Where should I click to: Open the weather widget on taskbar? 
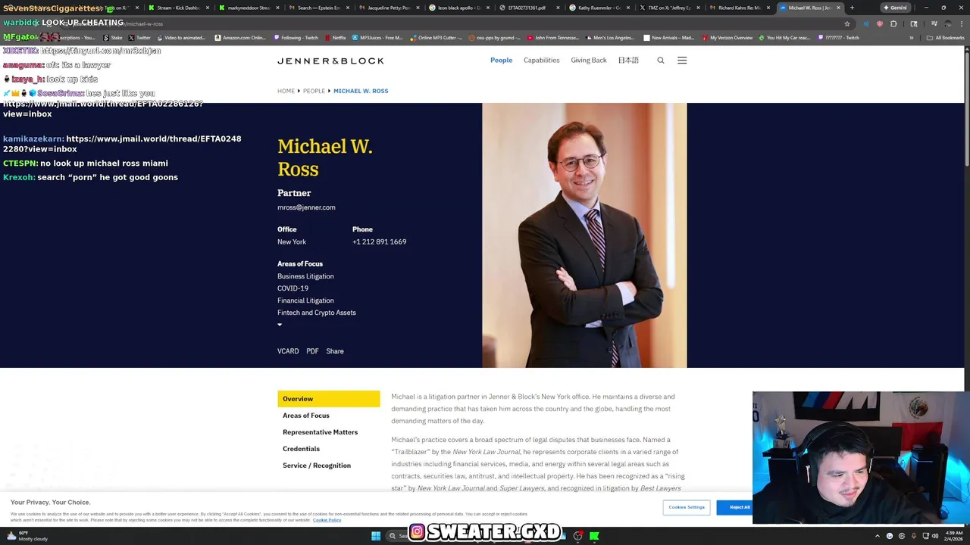point(27,536)
